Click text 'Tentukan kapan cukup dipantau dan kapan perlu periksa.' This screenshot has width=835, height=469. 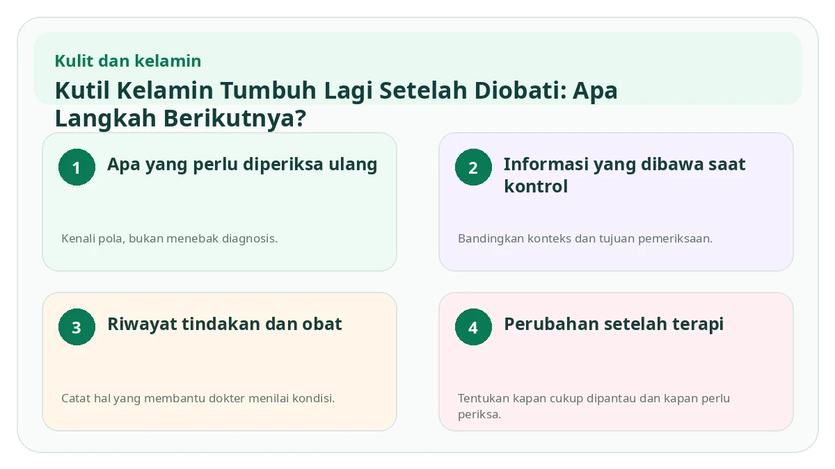click(x=594, y=406)
